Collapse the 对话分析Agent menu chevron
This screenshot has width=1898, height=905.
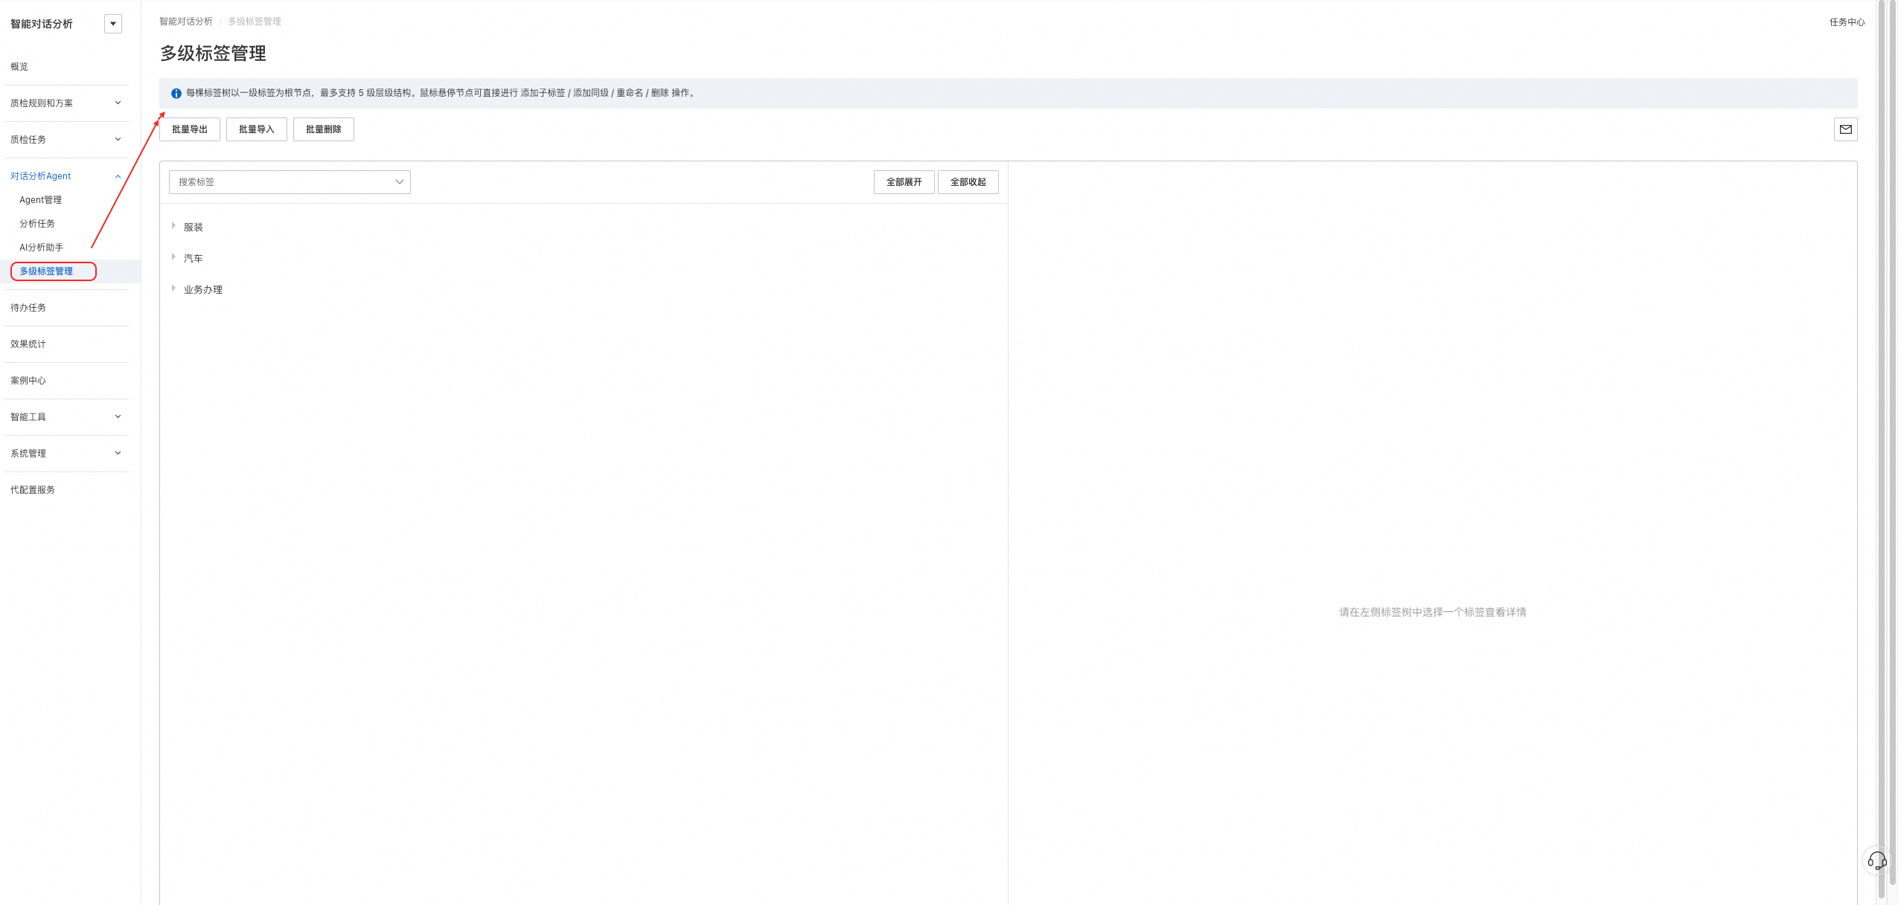point(118,176)
